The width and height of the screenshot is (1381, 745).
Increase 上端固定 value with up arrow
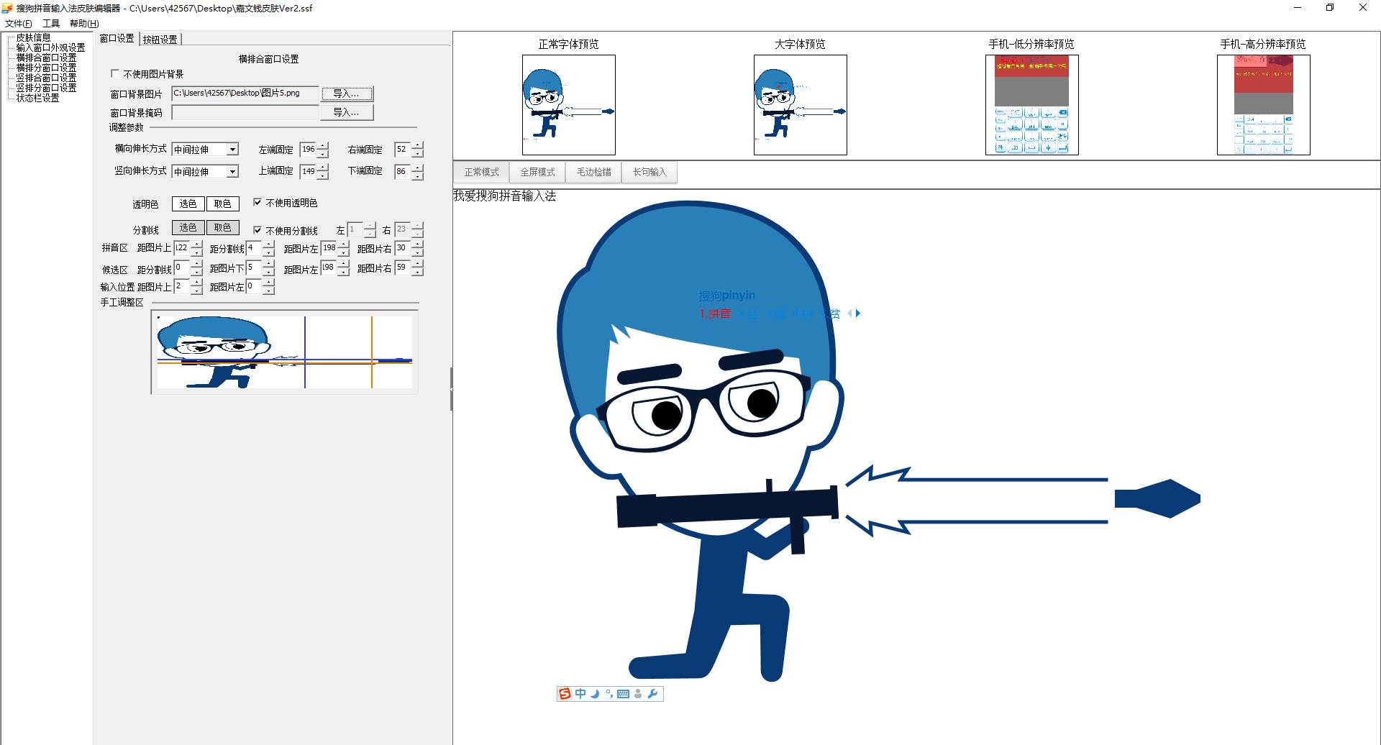[323, 168]
